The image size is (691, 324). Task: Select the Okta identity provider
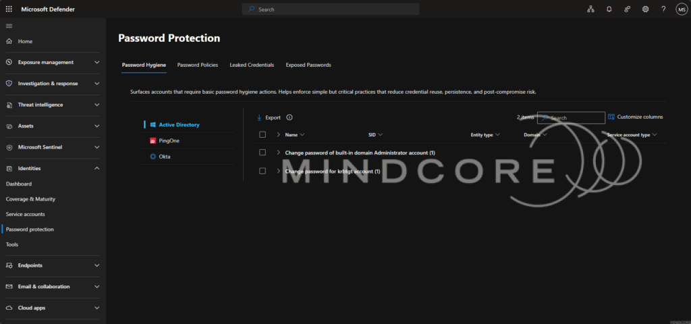[x=165, y=157]
